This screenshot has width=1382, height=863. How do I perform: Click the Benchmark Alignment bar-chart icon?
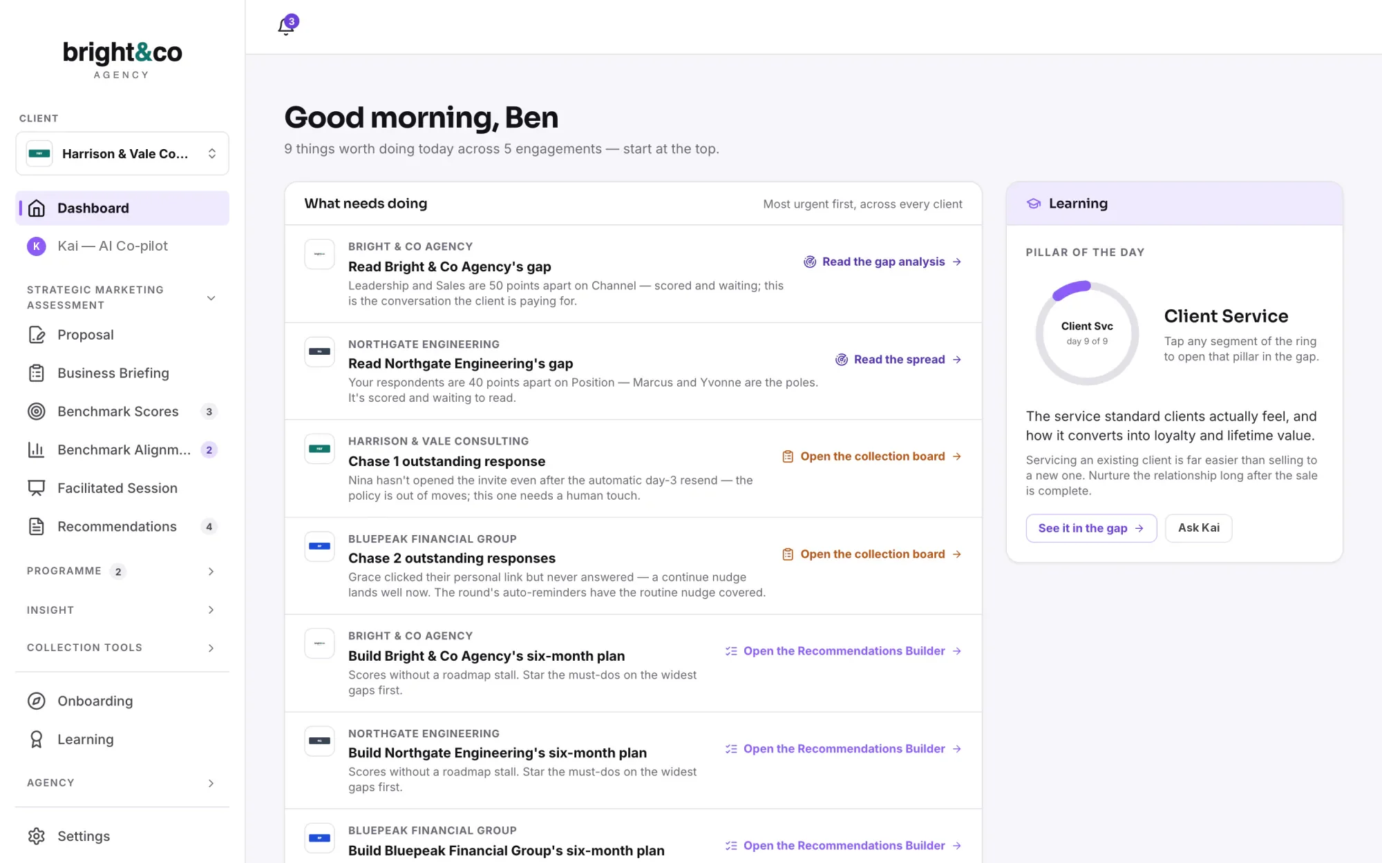pyautogui.click(x=37, y=449)
